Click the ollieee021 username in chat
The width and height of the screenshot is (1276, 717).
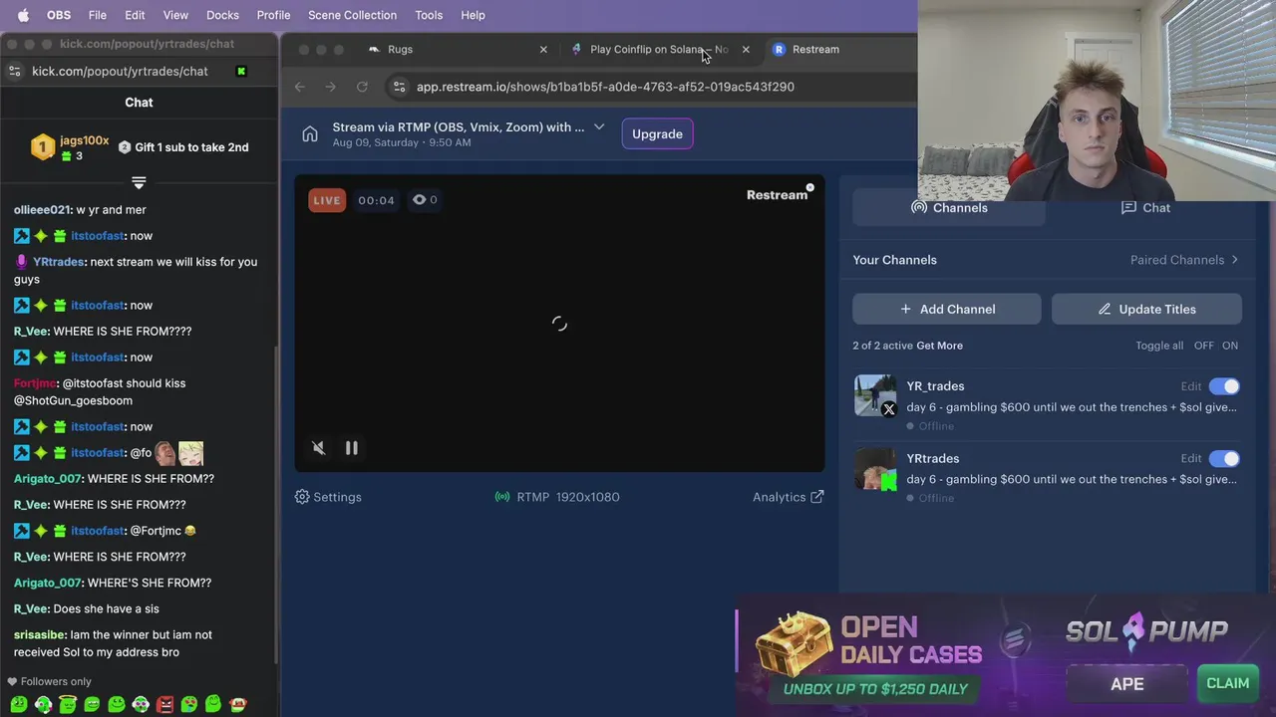click(42, 210)
